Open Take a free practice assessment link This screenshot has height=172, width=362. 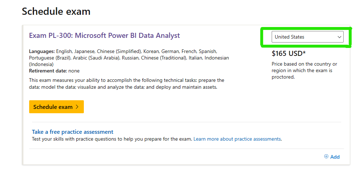coord(72,132)
